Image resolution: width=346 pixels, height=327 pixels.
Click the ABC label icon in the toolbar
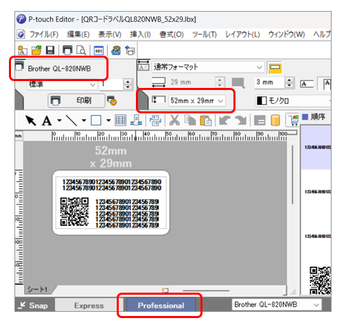[99, 50]
